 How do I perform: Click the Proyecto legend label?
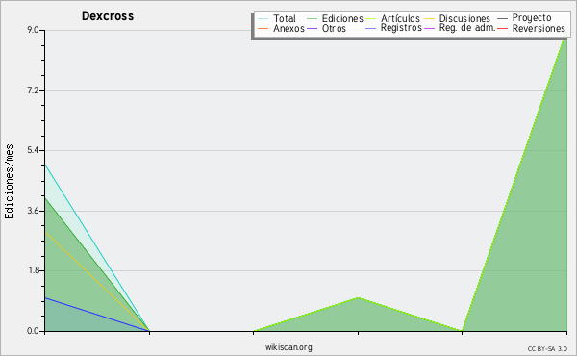tap(532, 18)
